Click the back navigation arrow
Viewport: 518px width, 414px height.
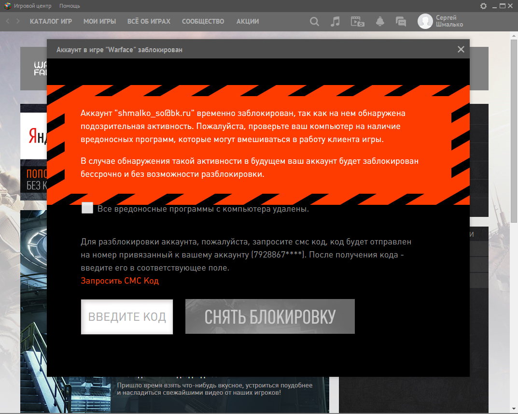(x=8, y=21)
